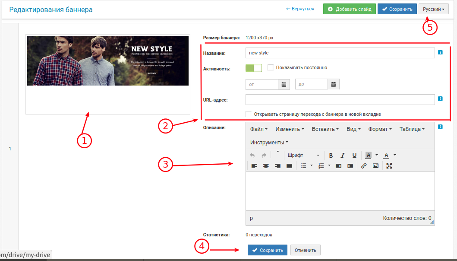Open the Формат menu
The image size is (457, 261).
380,129
